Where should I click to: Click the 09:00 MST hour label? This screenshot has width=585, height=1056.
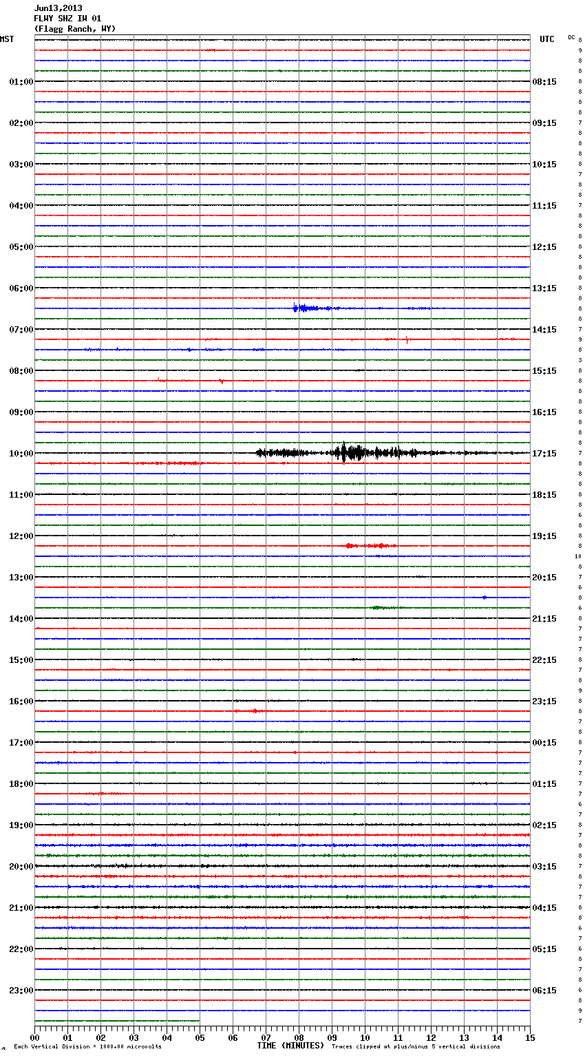click(x=21, y=412)
